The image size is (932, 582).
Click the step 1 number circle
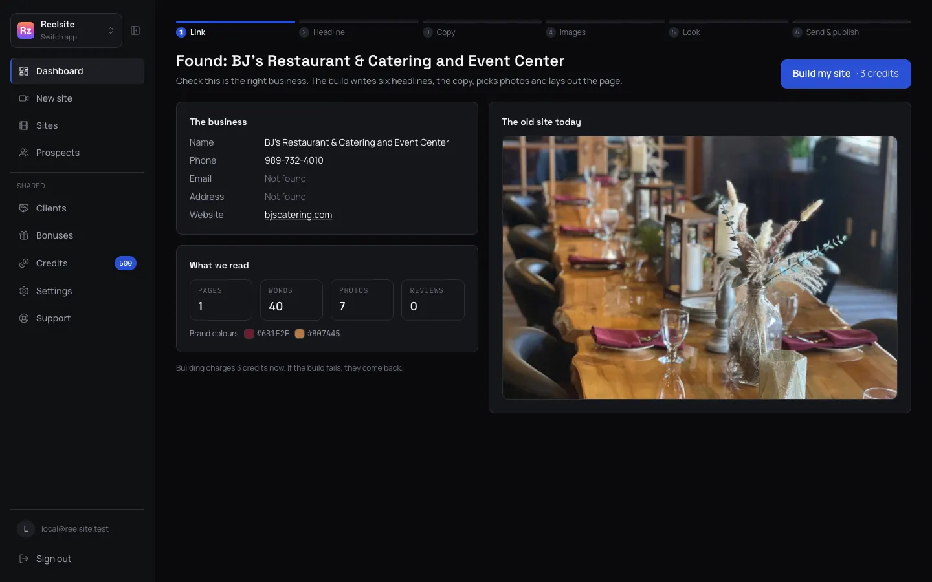(x=181, y=32)
